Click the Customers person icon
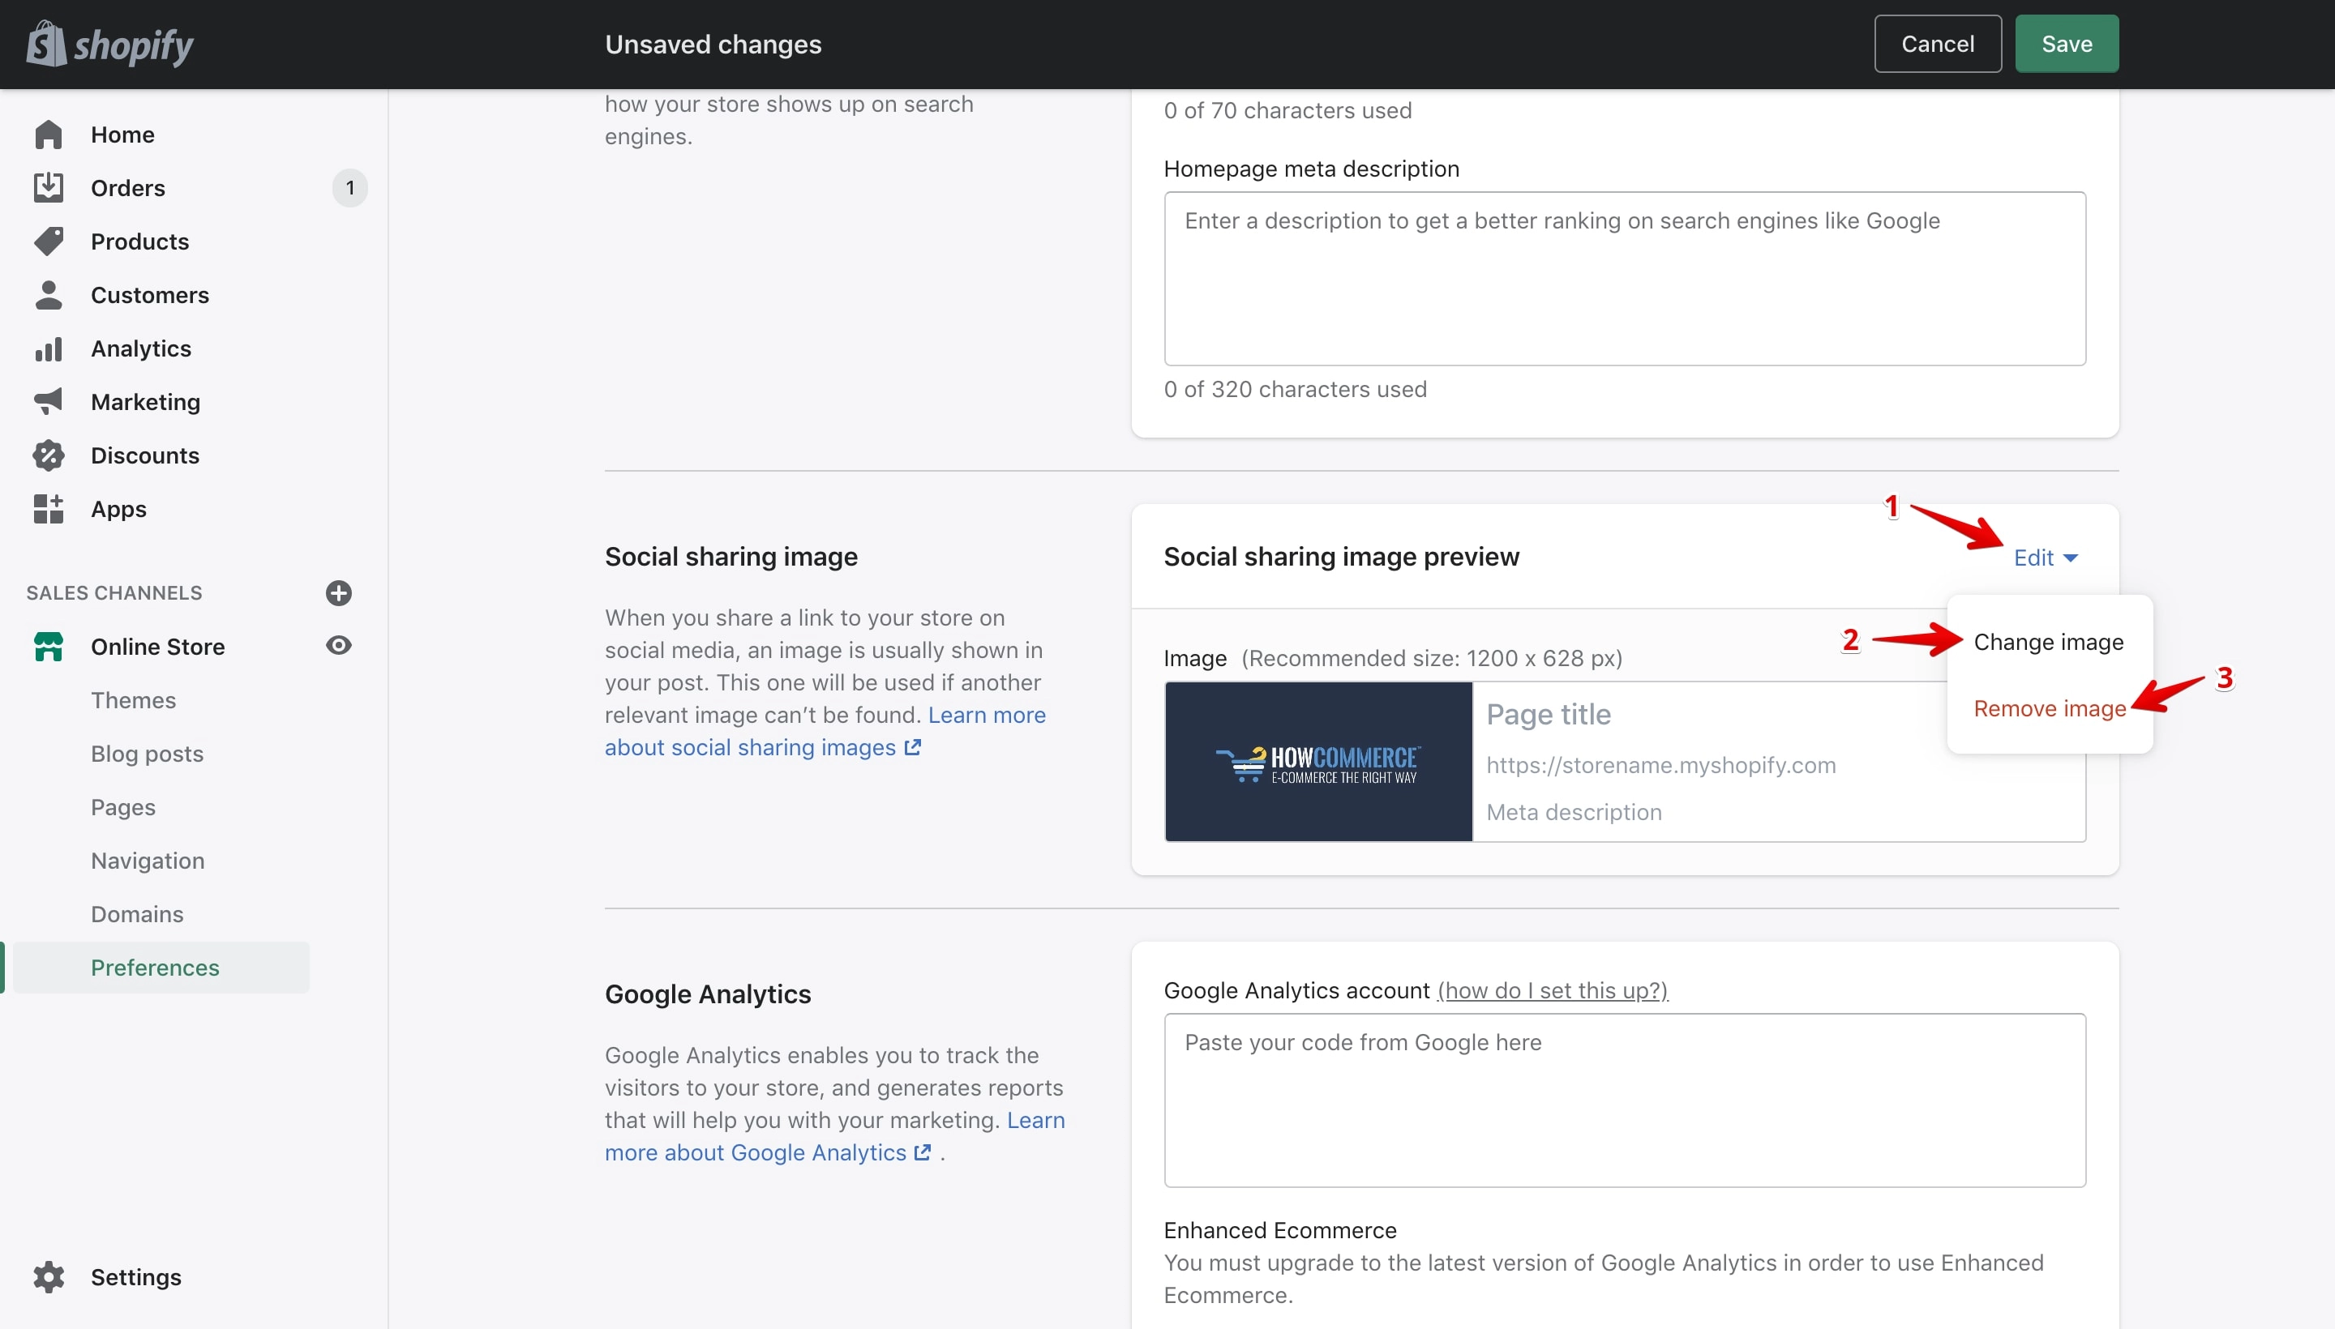Image resolution: width=2335 pixels, height=1329 pixels. point(49,295)
